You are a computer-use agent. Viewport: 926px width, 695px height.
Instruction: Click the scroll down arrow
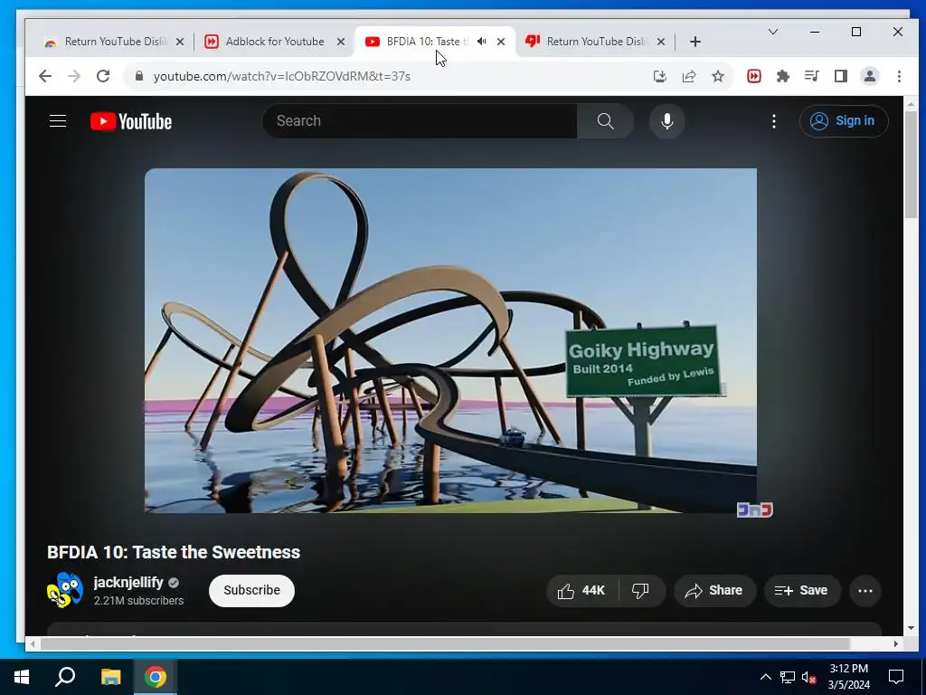click(x=912, y=628)
